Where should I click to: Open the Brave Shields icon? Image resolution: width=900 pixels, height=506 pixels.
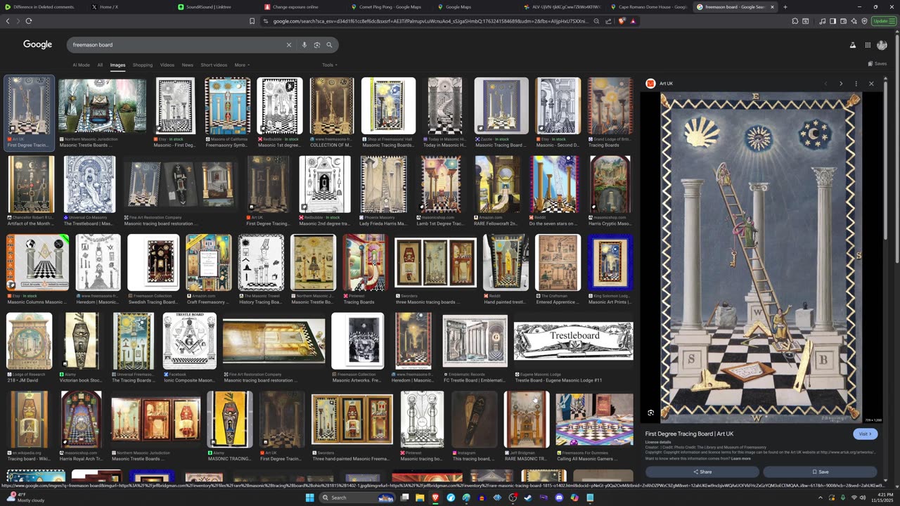[x=622, y=21]
